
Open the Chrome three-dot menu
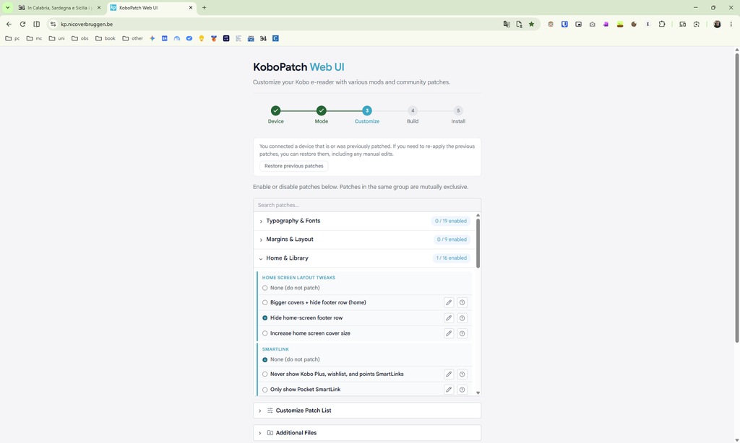731,24
